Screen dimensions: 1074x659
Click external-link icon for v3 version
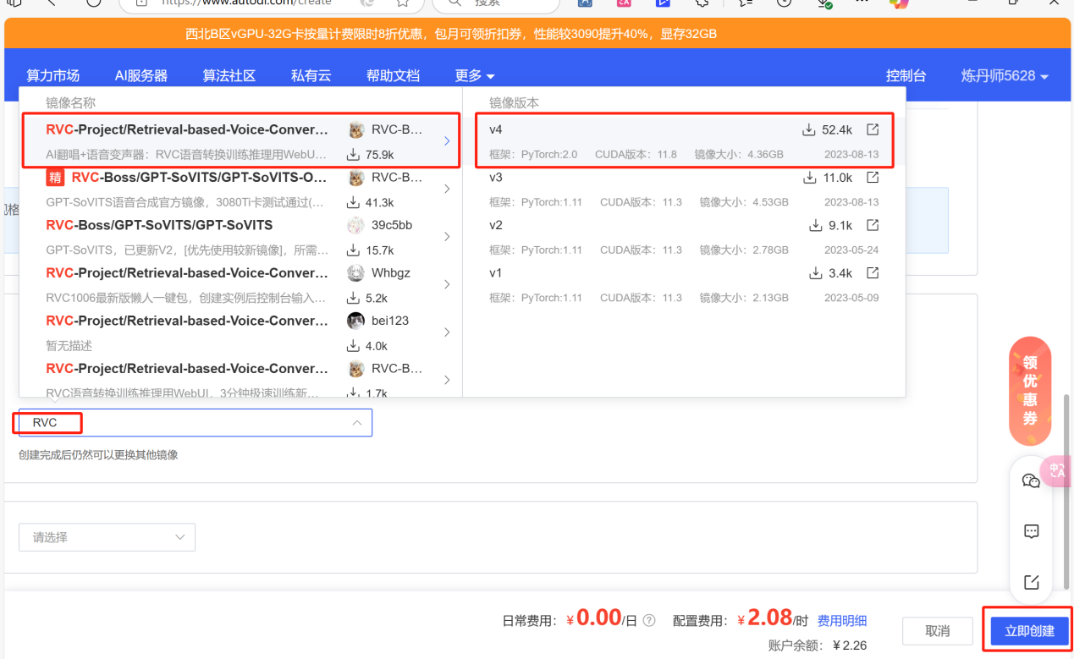(873, 178)
